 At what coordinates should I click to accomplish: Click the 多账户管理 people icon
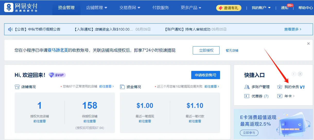click(247, 87)
